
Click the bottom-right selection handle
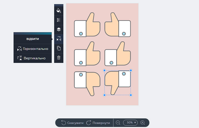point(131,95)
